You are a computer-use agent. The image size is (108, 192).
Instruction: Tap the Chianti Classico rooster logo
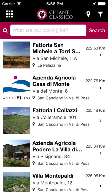pos(42,14)
